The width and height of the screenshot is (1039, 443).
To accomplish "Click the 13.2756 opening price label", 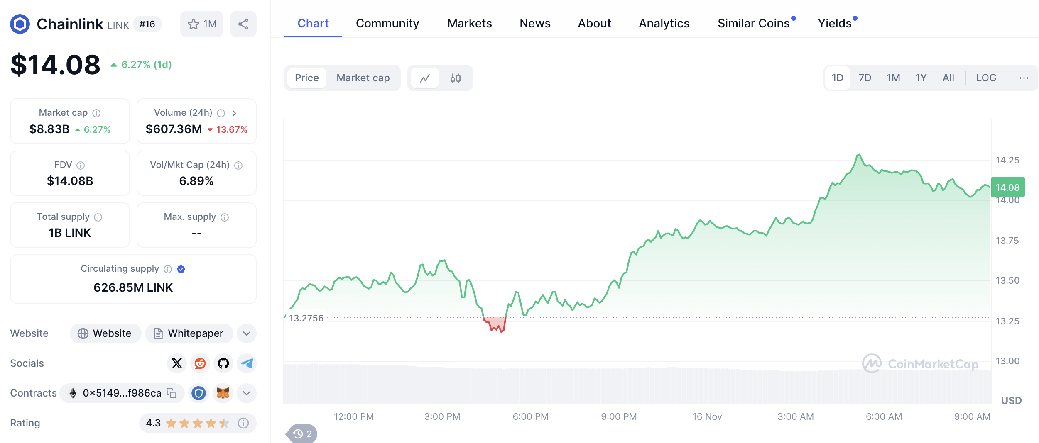I will [306, 318].
